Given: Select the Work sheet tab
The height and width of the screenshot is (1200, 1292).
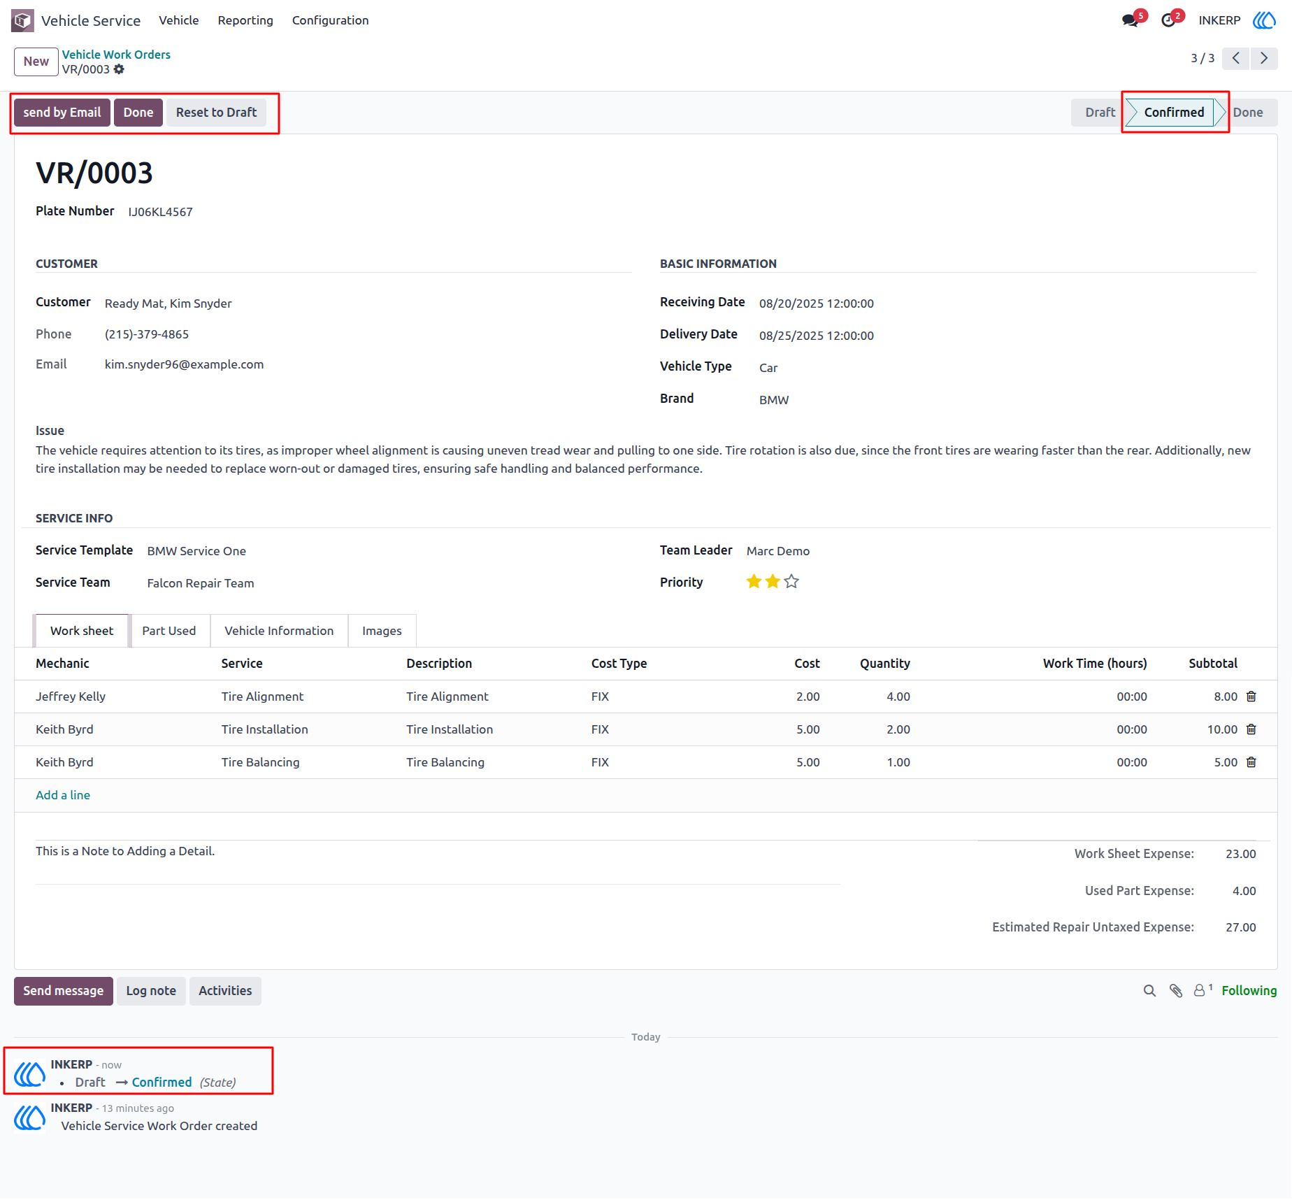Looking at the screenshot, I should tap(82, 631).
